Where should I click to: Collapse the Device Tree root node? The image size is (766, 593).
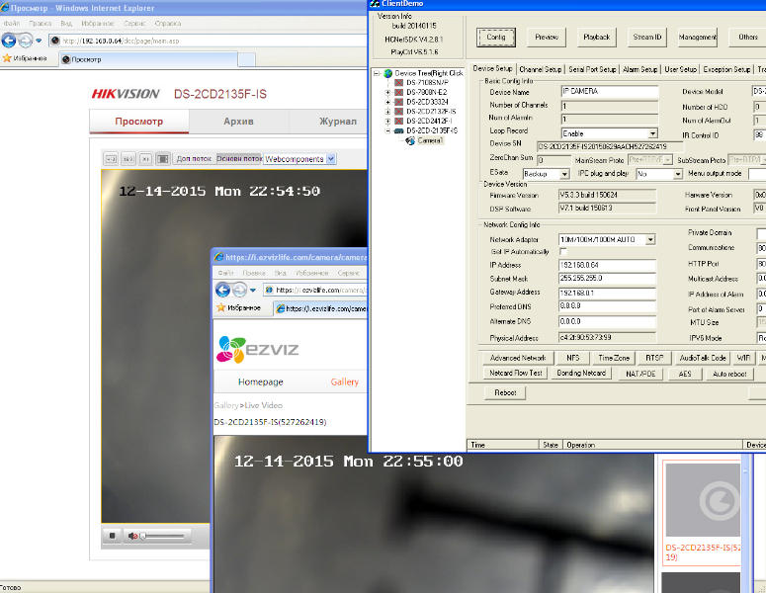coord(377,73)
